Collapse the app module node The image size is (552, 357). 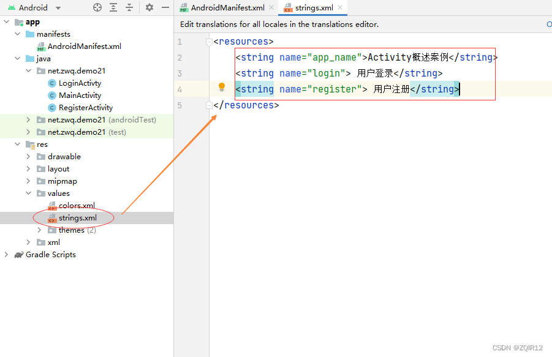click(x=6, y=22)
